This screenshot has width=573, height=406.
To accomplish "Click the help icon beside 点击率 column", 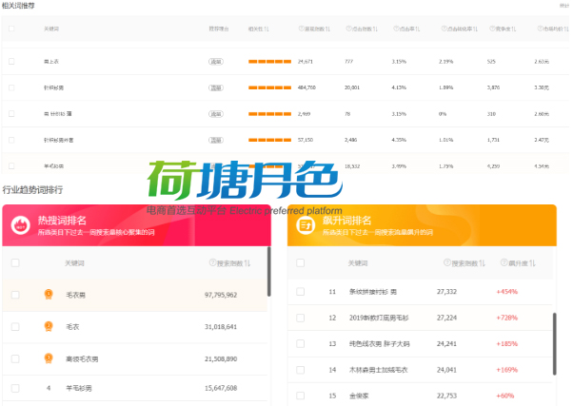I will [396, 29].
